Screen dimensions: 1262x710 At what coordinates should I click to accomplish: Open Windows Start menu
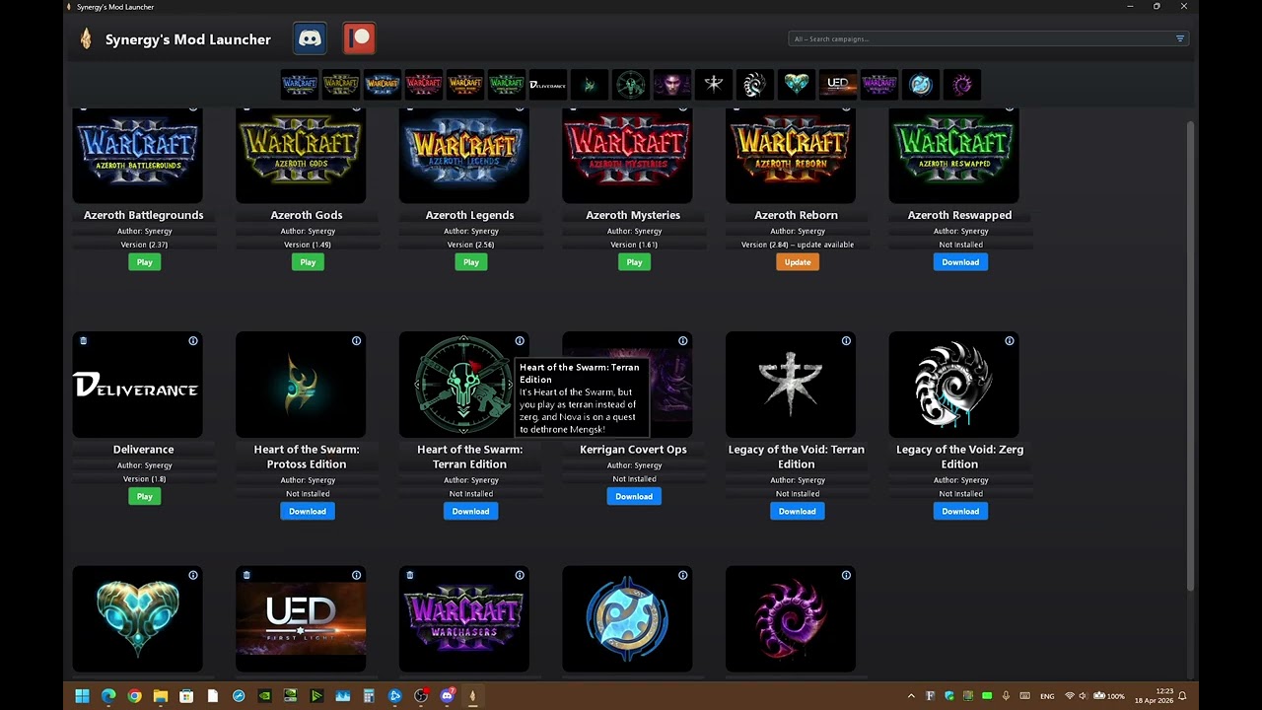(82, 696)
